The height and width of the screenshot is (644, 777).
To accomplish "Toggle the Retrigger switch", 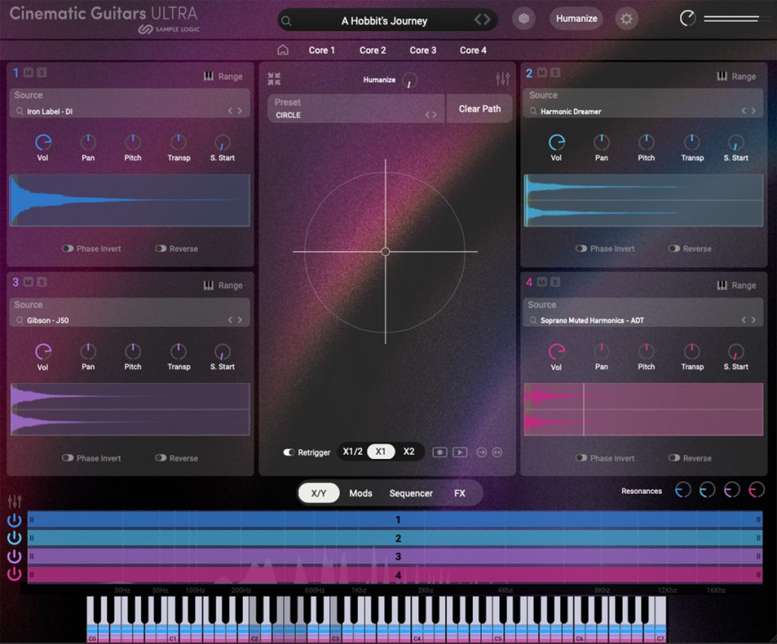I will click(x=289, y=452).
